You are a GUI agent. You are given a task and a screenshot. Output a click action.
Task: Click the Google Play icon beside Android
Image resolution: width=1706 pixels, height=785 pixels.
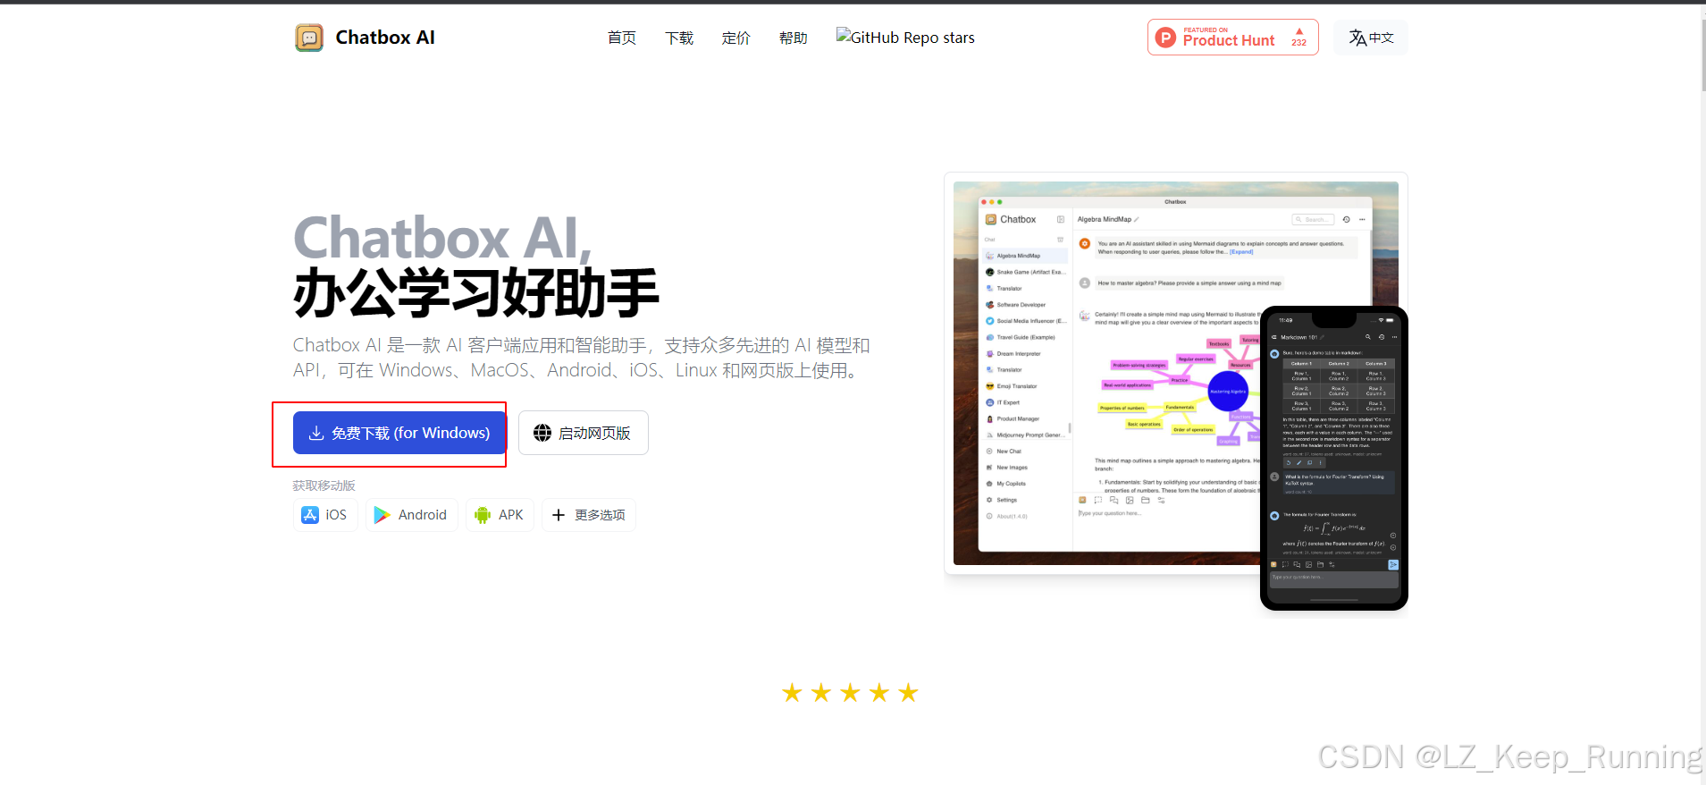[382, 515]
